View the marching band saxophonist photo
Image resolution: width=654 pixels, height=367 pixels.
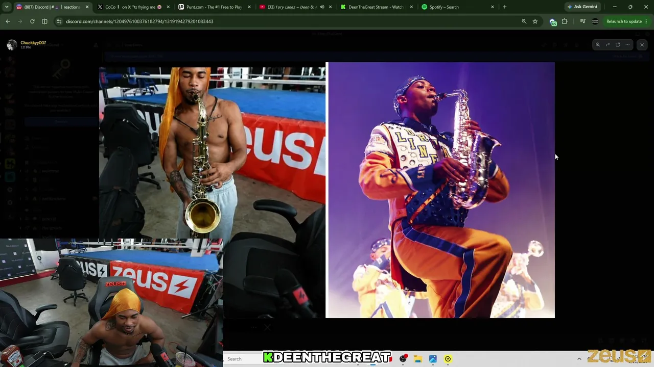point(440,190)
